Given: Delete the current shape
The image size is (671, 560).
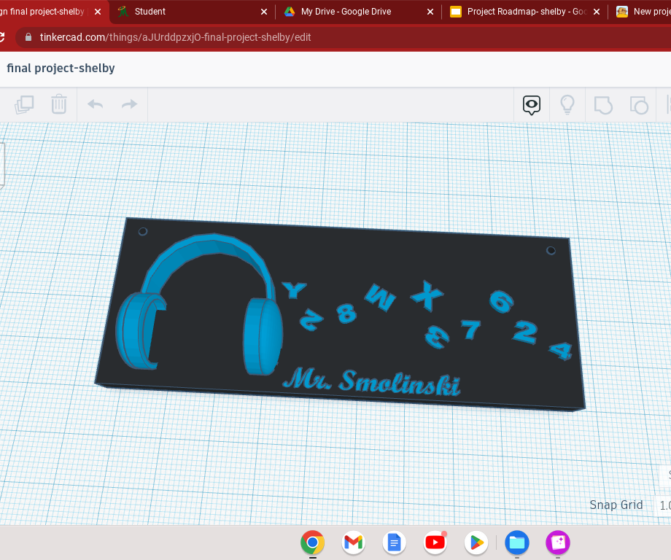Looking at the screenshot, I should [x=58, y=104].
